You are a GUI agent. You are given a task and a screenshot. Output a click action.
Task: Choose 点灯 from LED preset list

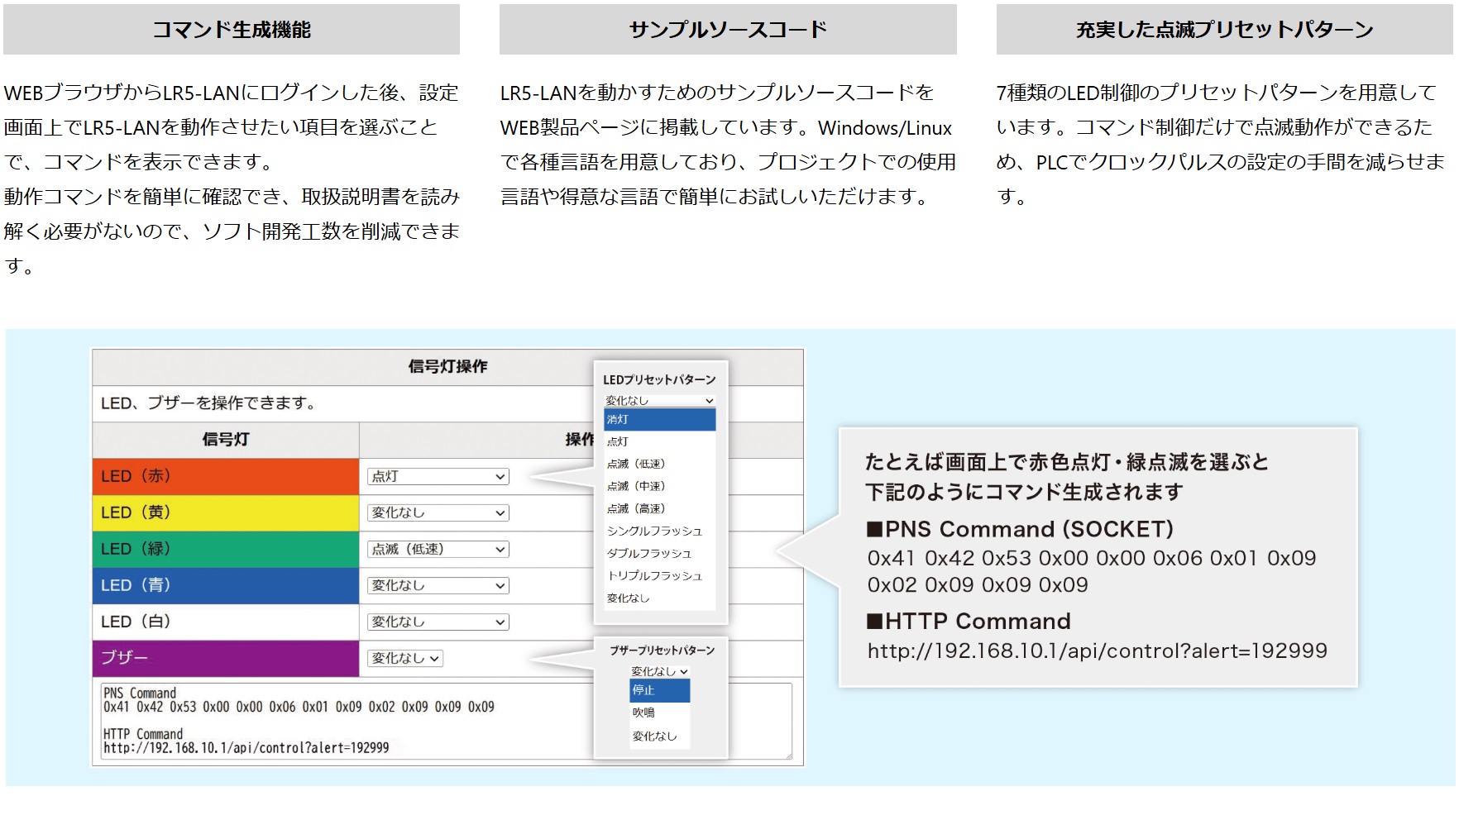659,442
